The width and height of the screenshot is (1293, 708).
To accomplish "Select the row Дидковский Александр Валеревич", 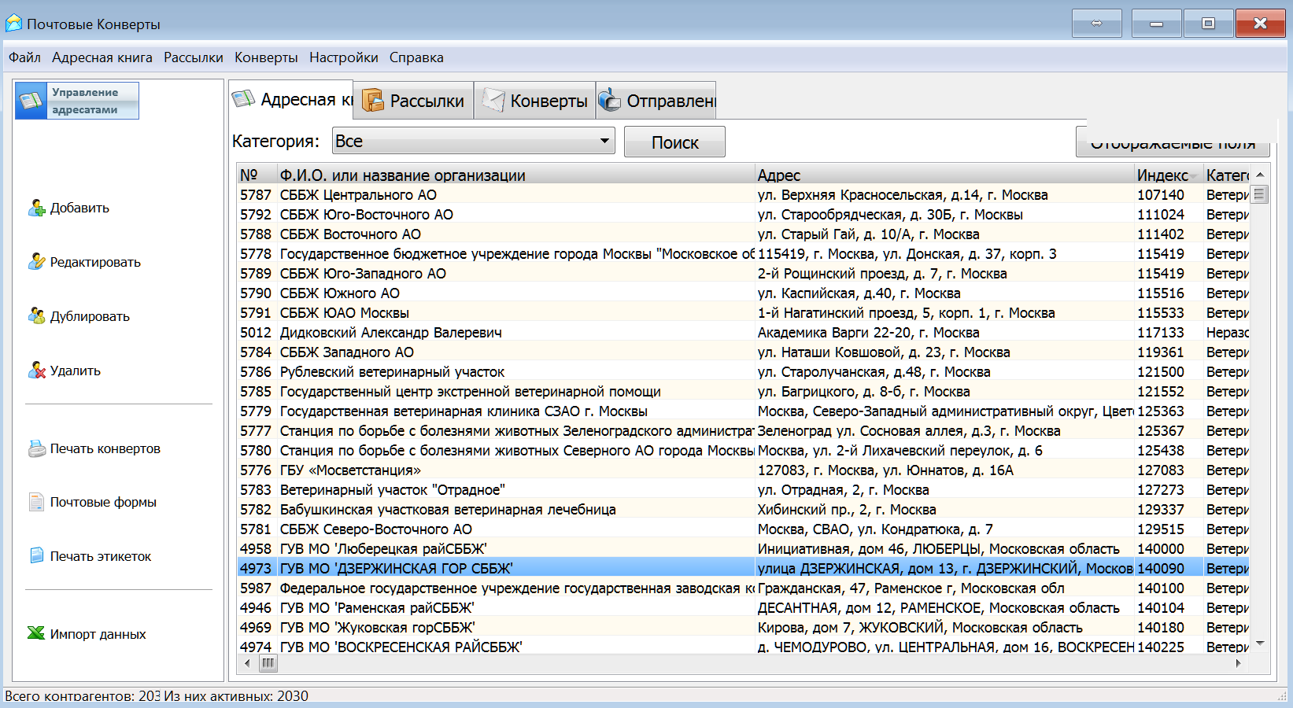I will point(743,332).
